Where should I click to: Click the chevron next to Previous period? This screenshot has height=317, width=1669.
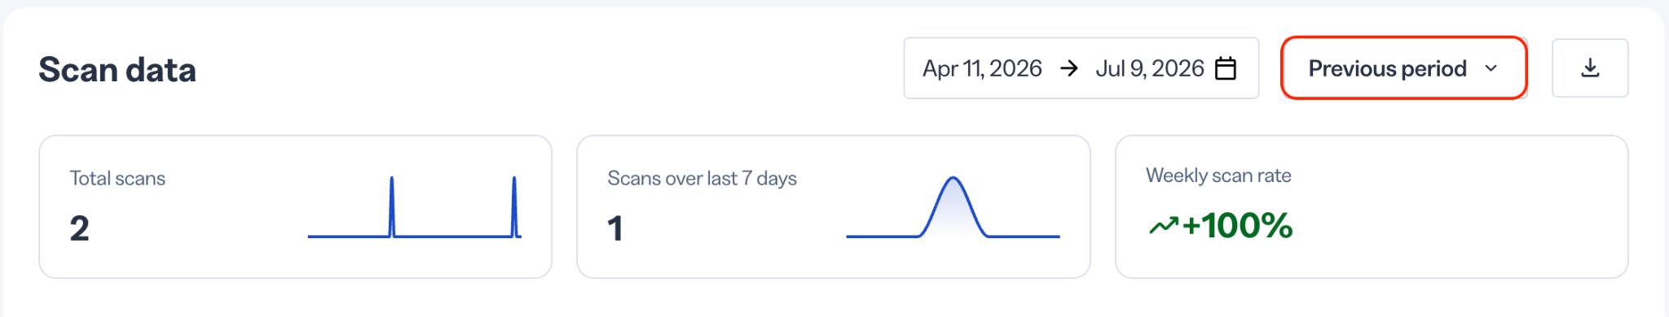[1491, 68]
